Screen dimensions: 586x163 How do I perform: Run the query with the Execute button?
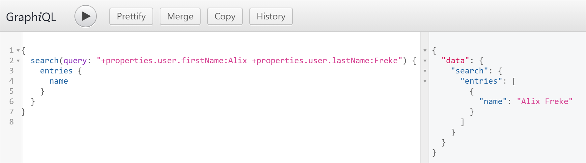coord(86,16)
